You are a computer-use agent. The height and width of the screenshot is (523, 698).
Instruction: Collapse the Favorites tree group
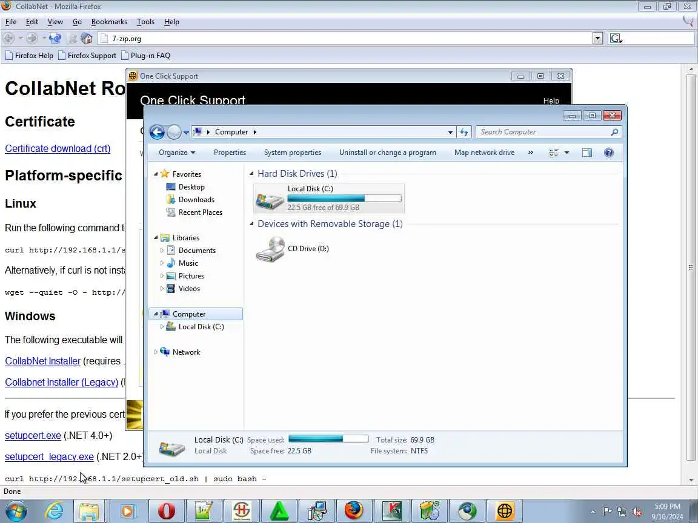tap(155, 174)
